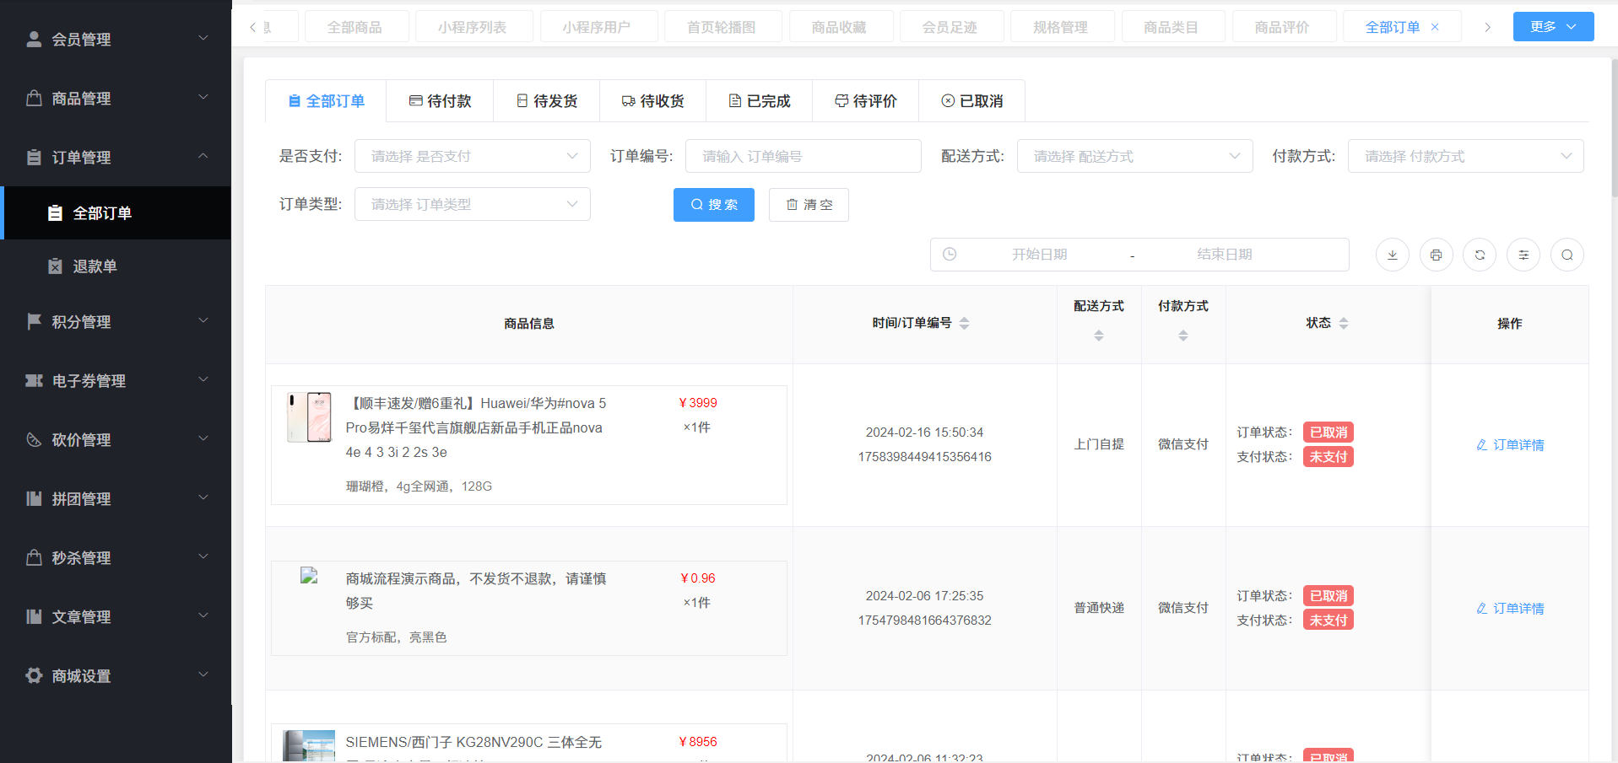Click the clock icon in date range

tap(950, 254)
